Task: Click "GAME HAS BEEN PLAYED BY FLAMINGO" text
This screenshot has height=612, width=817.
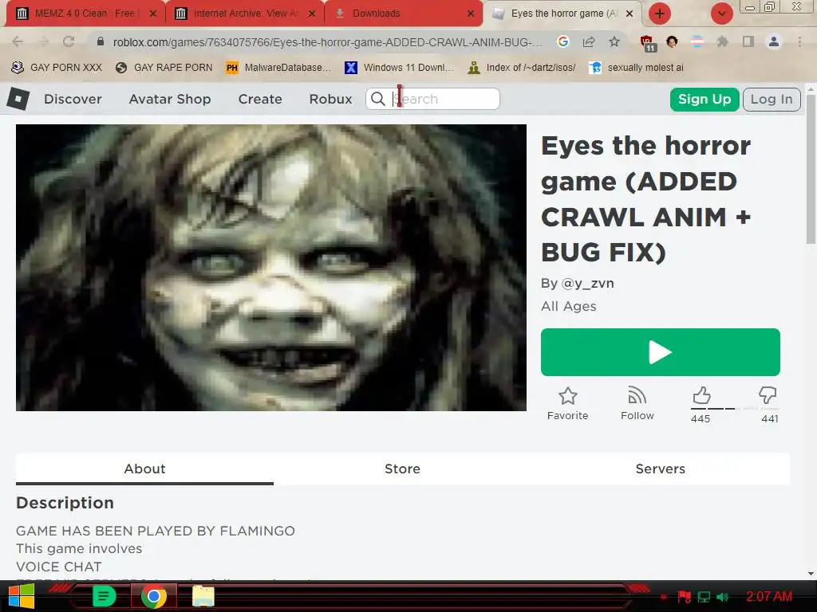Action: [156, 531]
